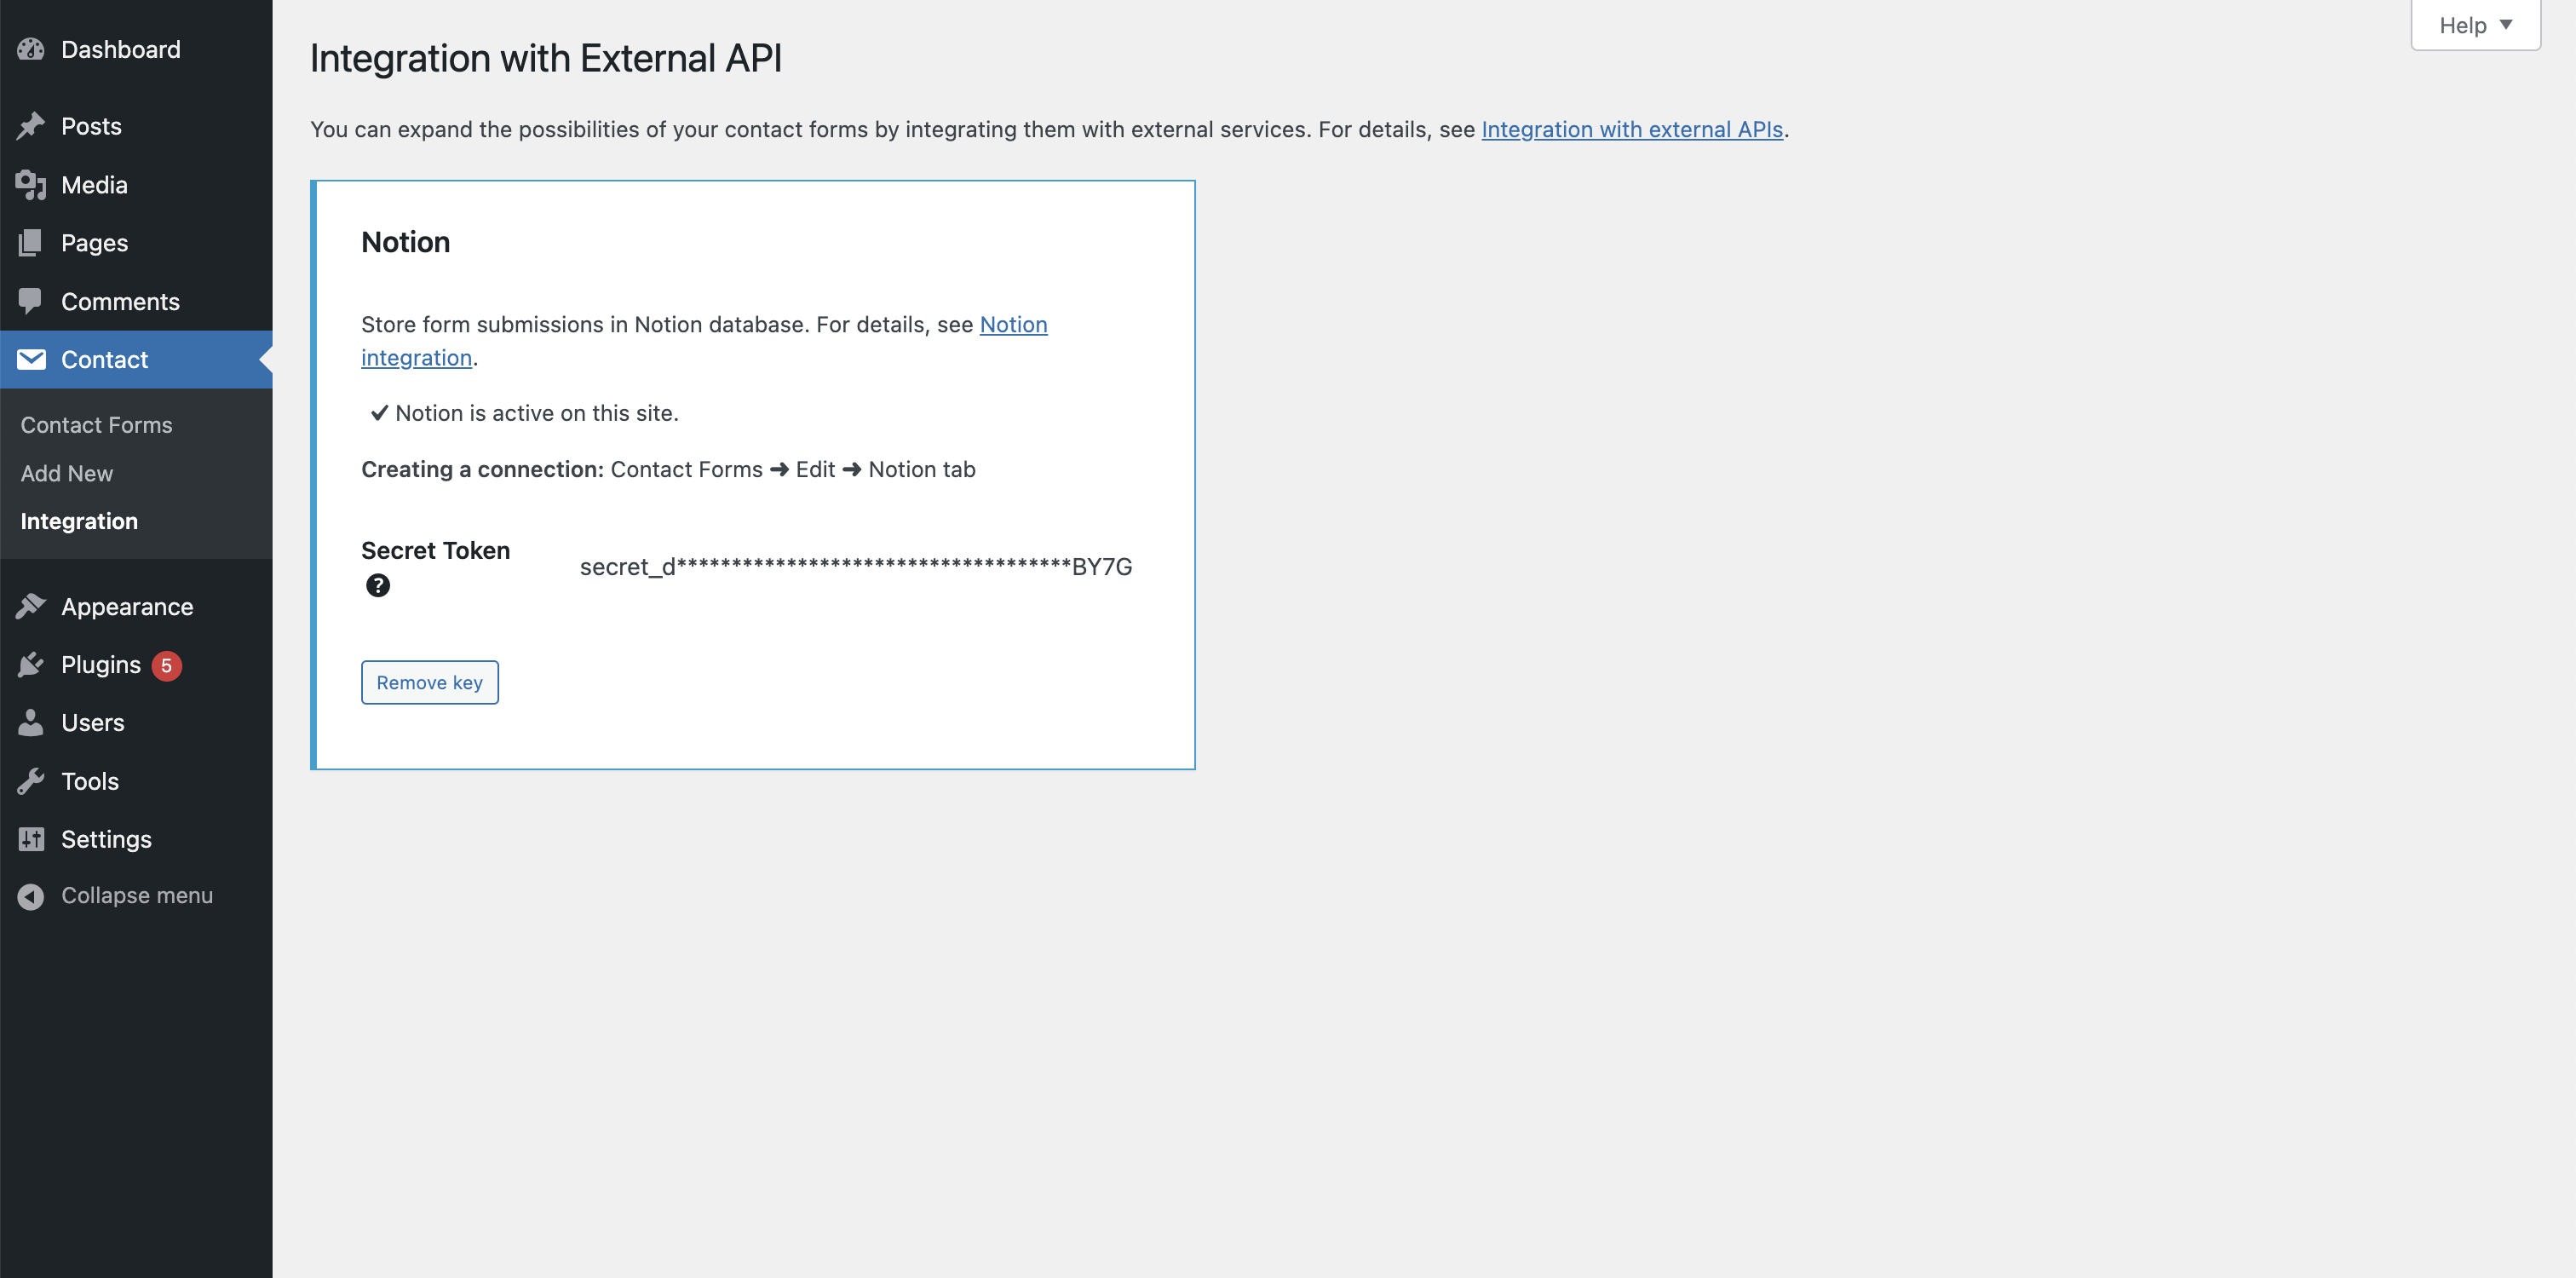Open Add New contact form submenu

(x=67, y=473)
